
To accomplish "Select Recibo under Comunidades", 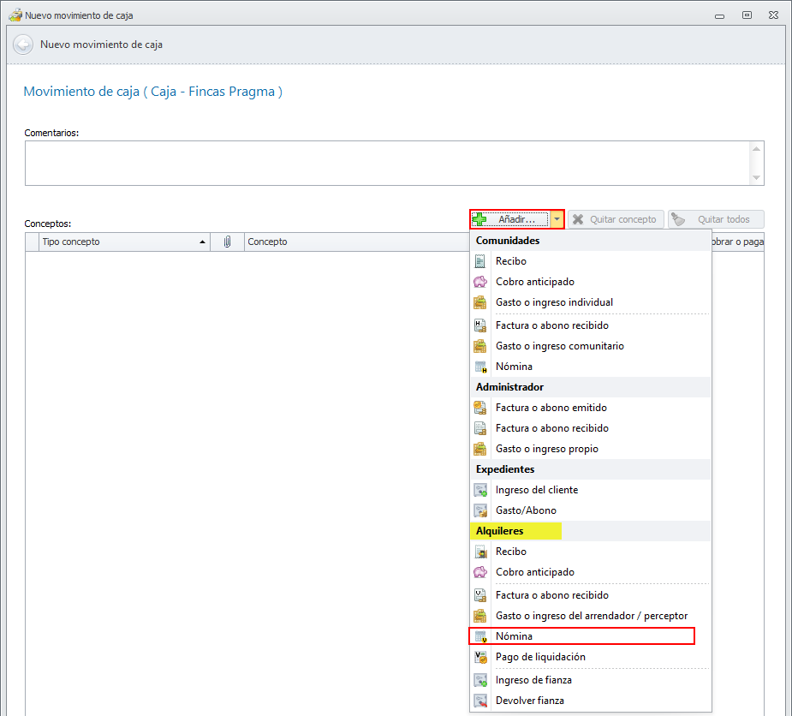I will pos(591,261).
